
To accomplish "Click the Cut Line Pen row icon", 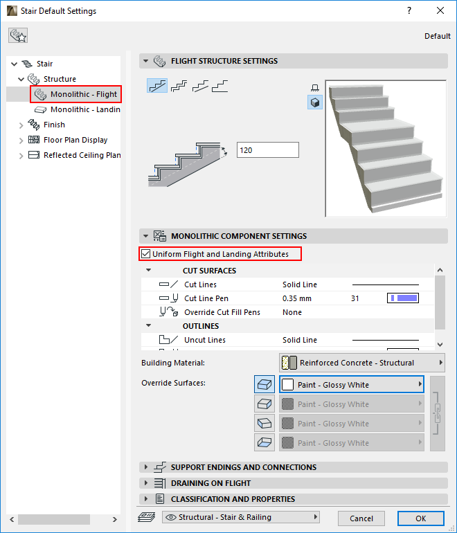I will pyautogui.click(x=168, y=298).
